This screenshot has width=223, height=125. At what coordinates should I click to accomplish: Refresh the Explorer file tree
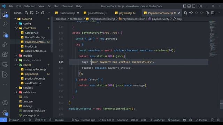37,13
